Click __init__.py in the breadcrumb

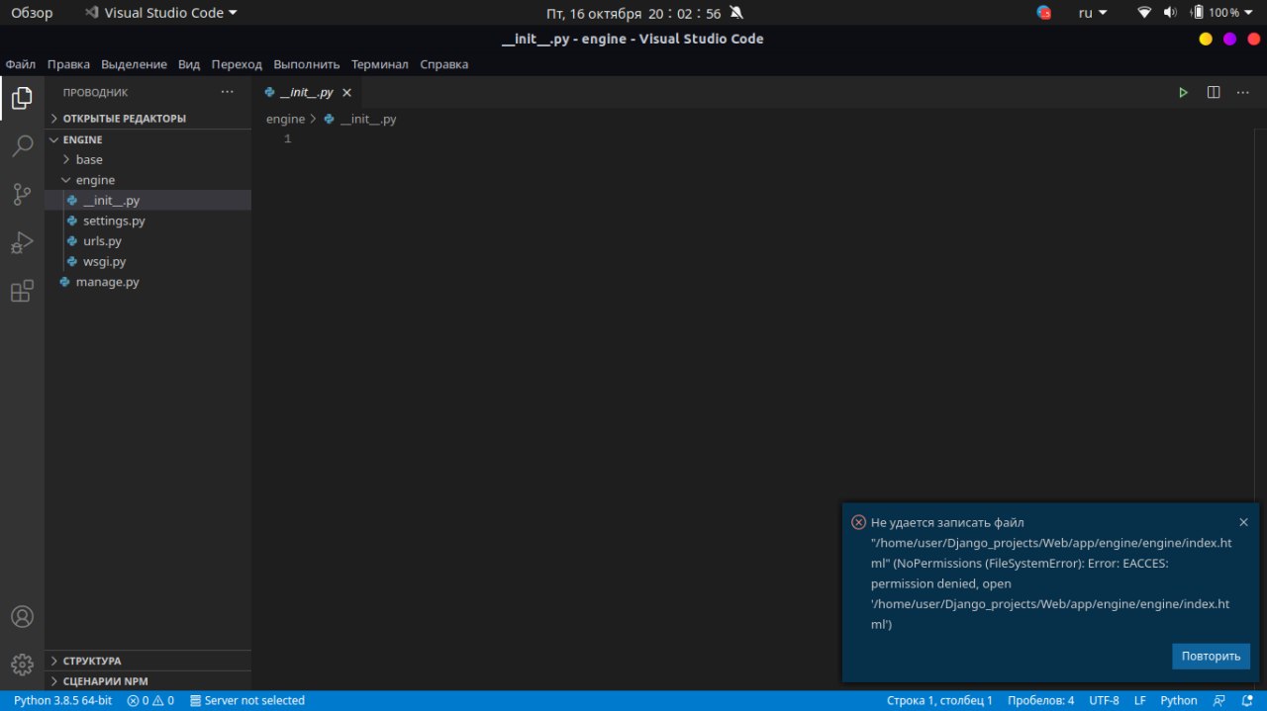(360, 119)
